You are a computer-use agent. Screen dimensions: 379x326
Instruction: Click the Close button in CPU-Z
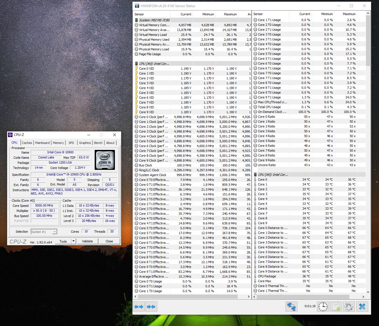(x=109, y=241)
